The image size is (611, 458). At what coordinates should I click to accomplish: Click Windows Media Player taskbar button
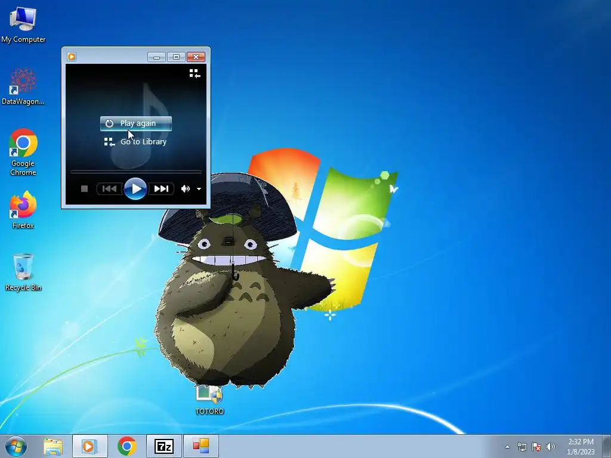pos(90,446)
